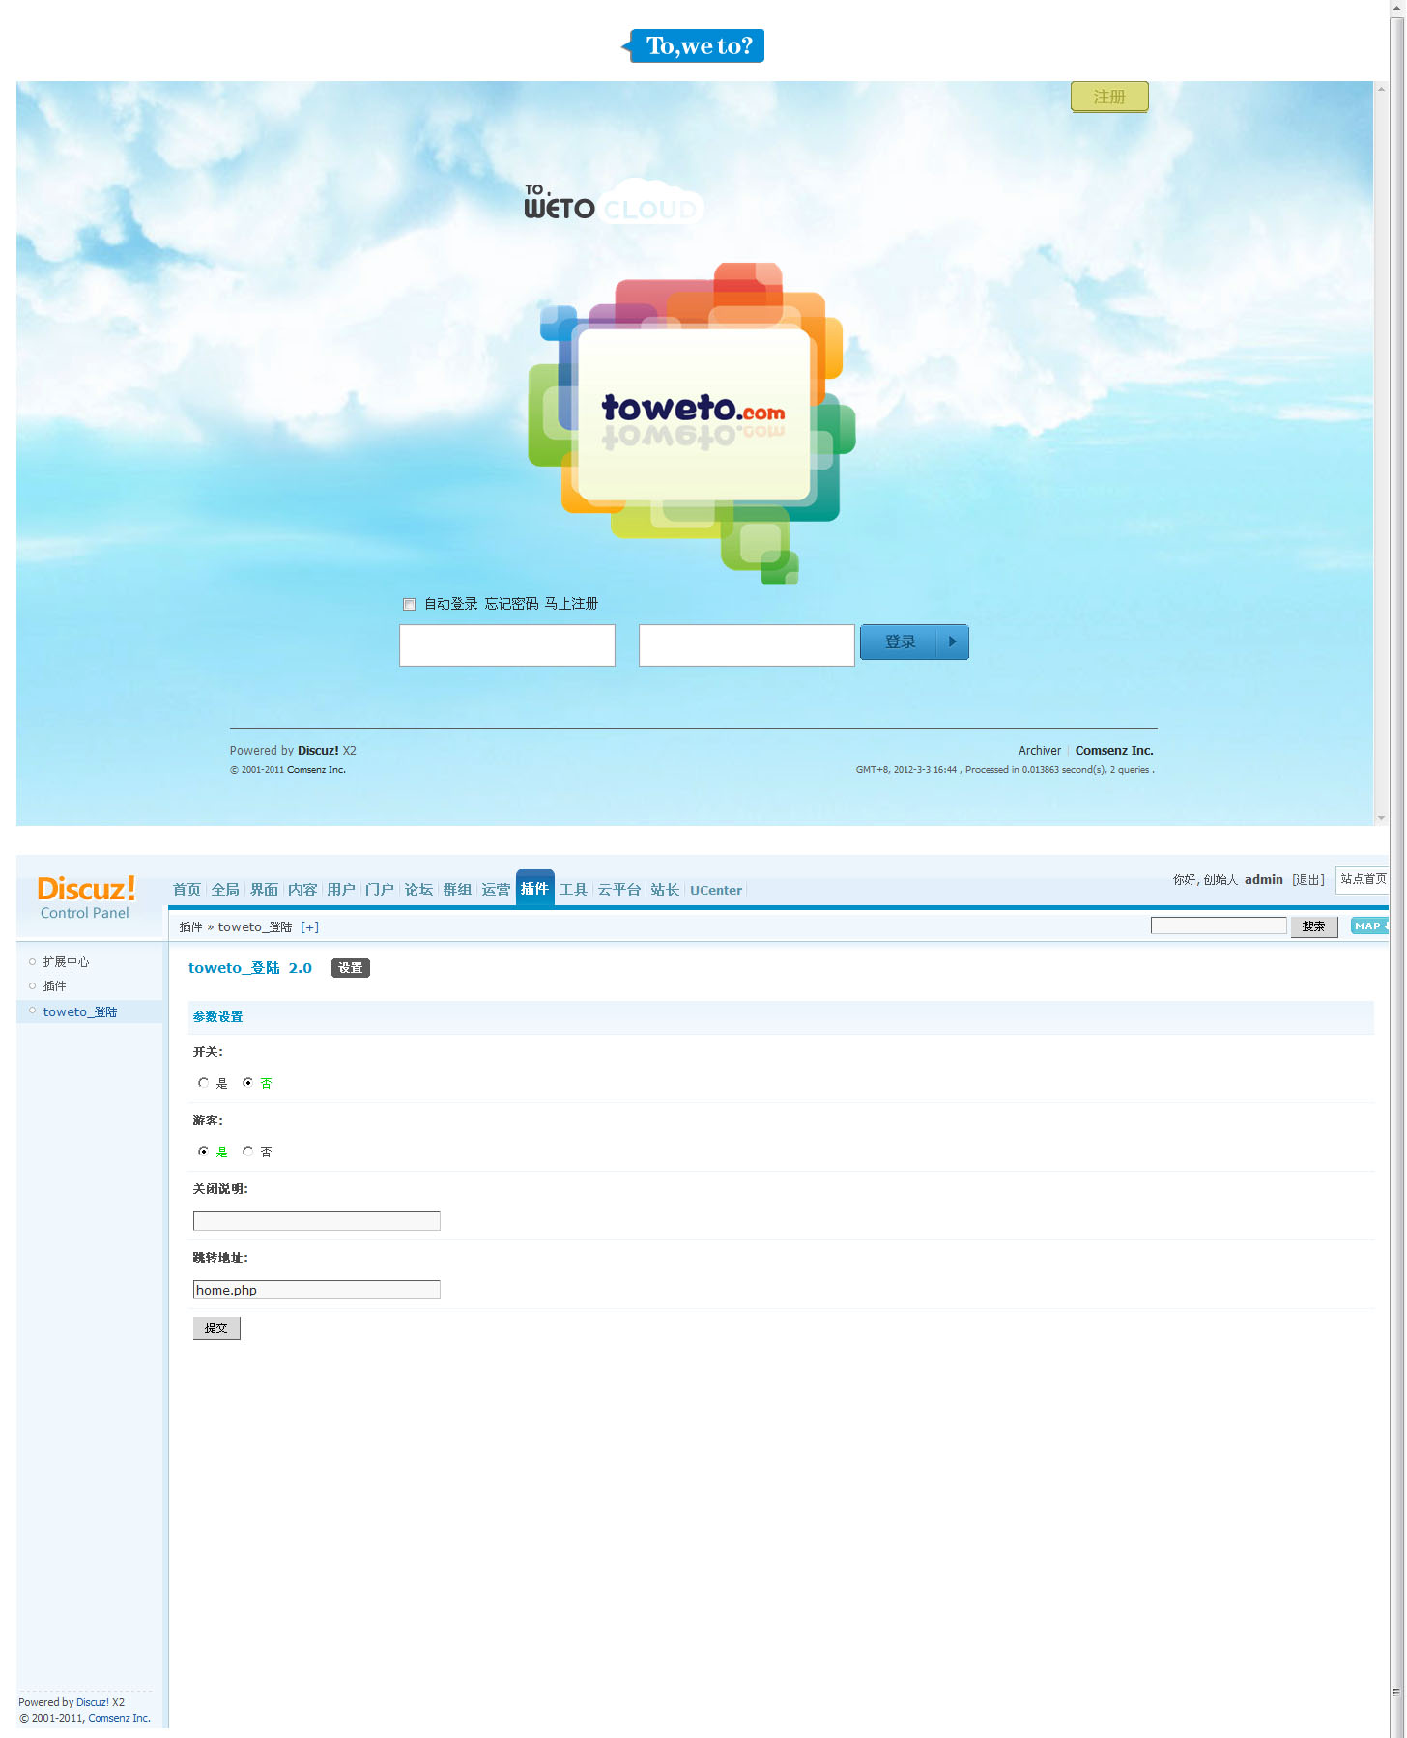Select 扩展中心 in the sidebar
Screen dimensions: 1407x1738
click(66, 962)
